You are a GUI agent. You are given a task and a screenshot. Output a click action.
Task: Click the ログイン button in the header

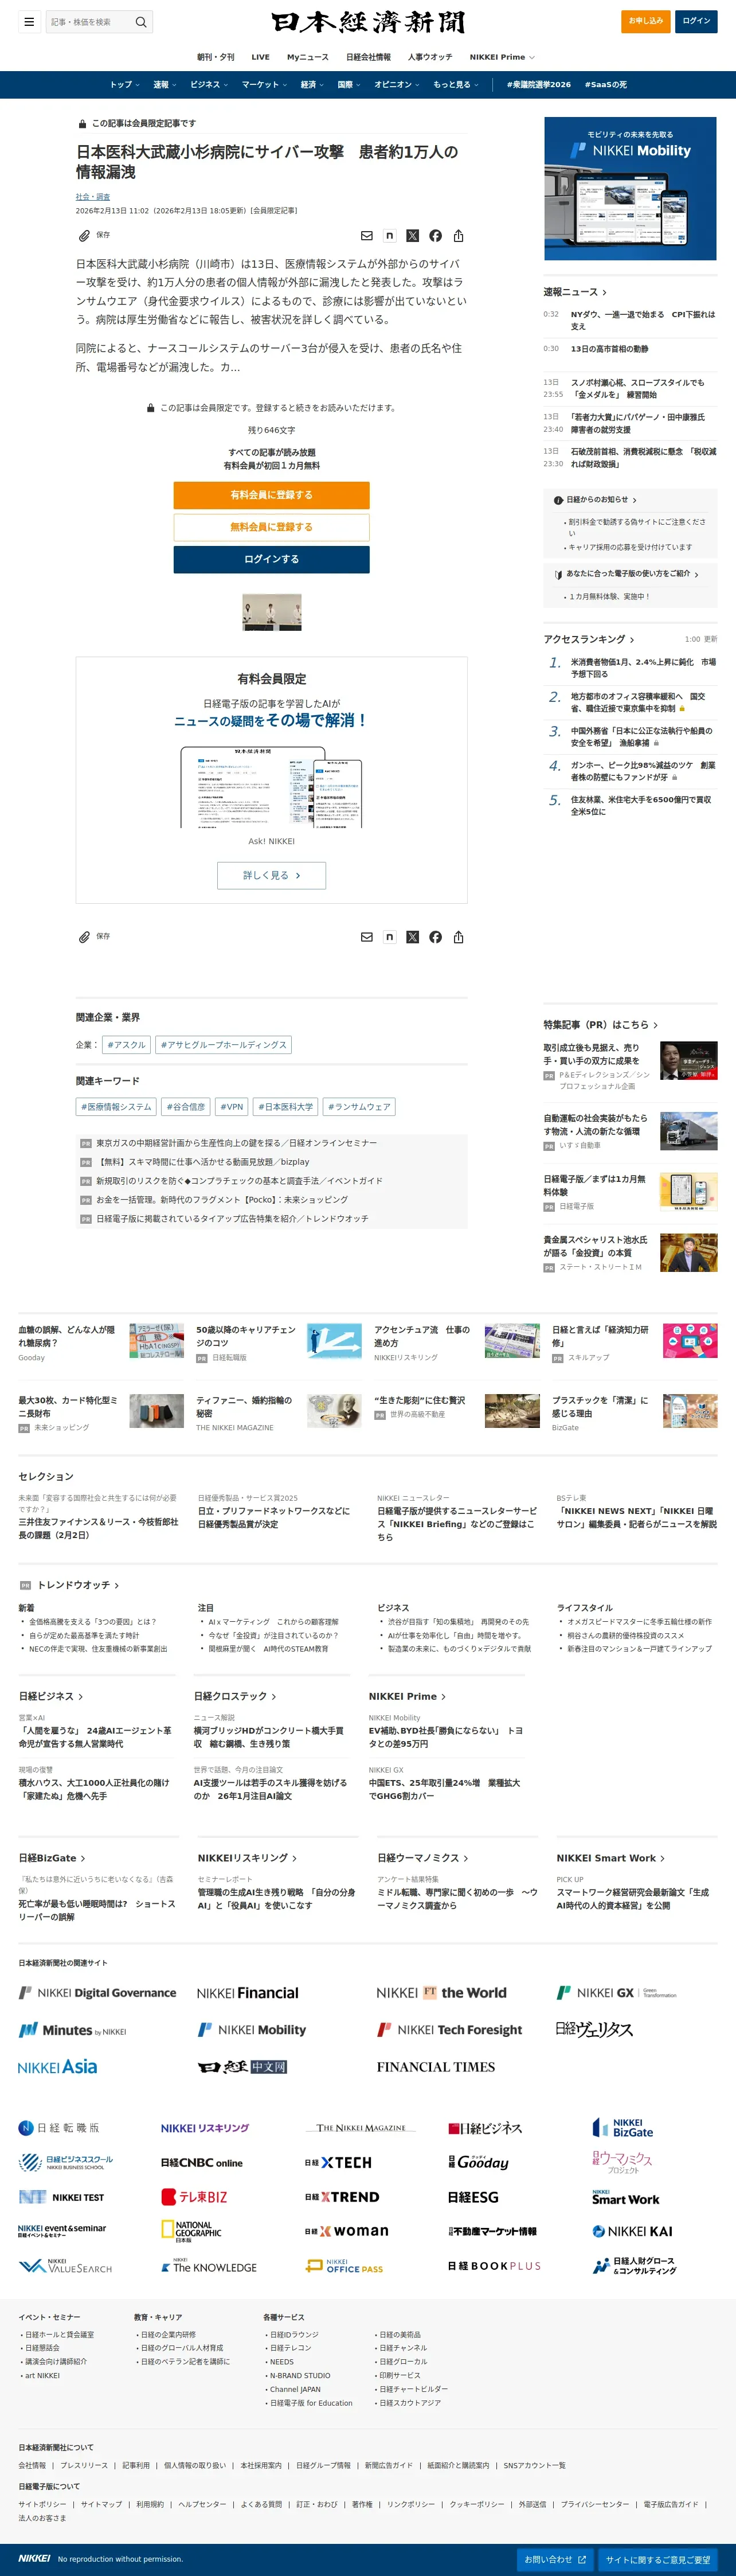[696, 21]
